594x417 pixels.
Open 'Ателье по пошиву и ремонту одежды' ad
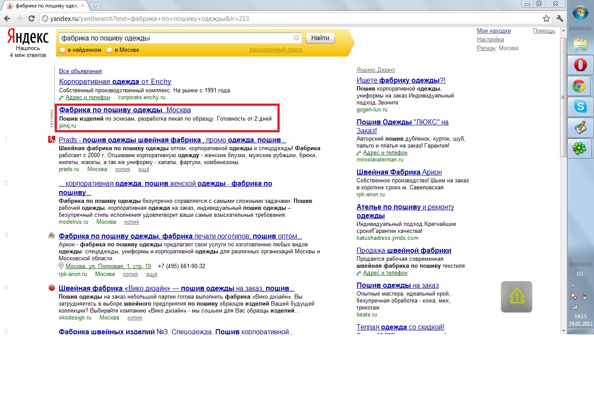(405, 211)
